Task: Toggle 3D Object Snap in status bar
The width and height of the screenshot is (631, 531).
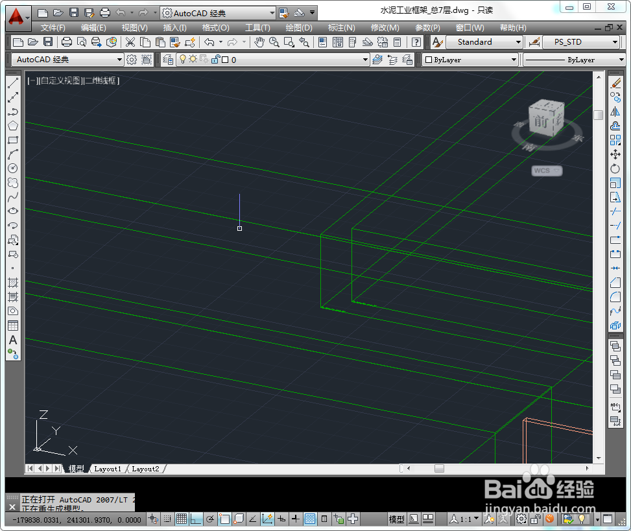Action: [x=239, y=519]
